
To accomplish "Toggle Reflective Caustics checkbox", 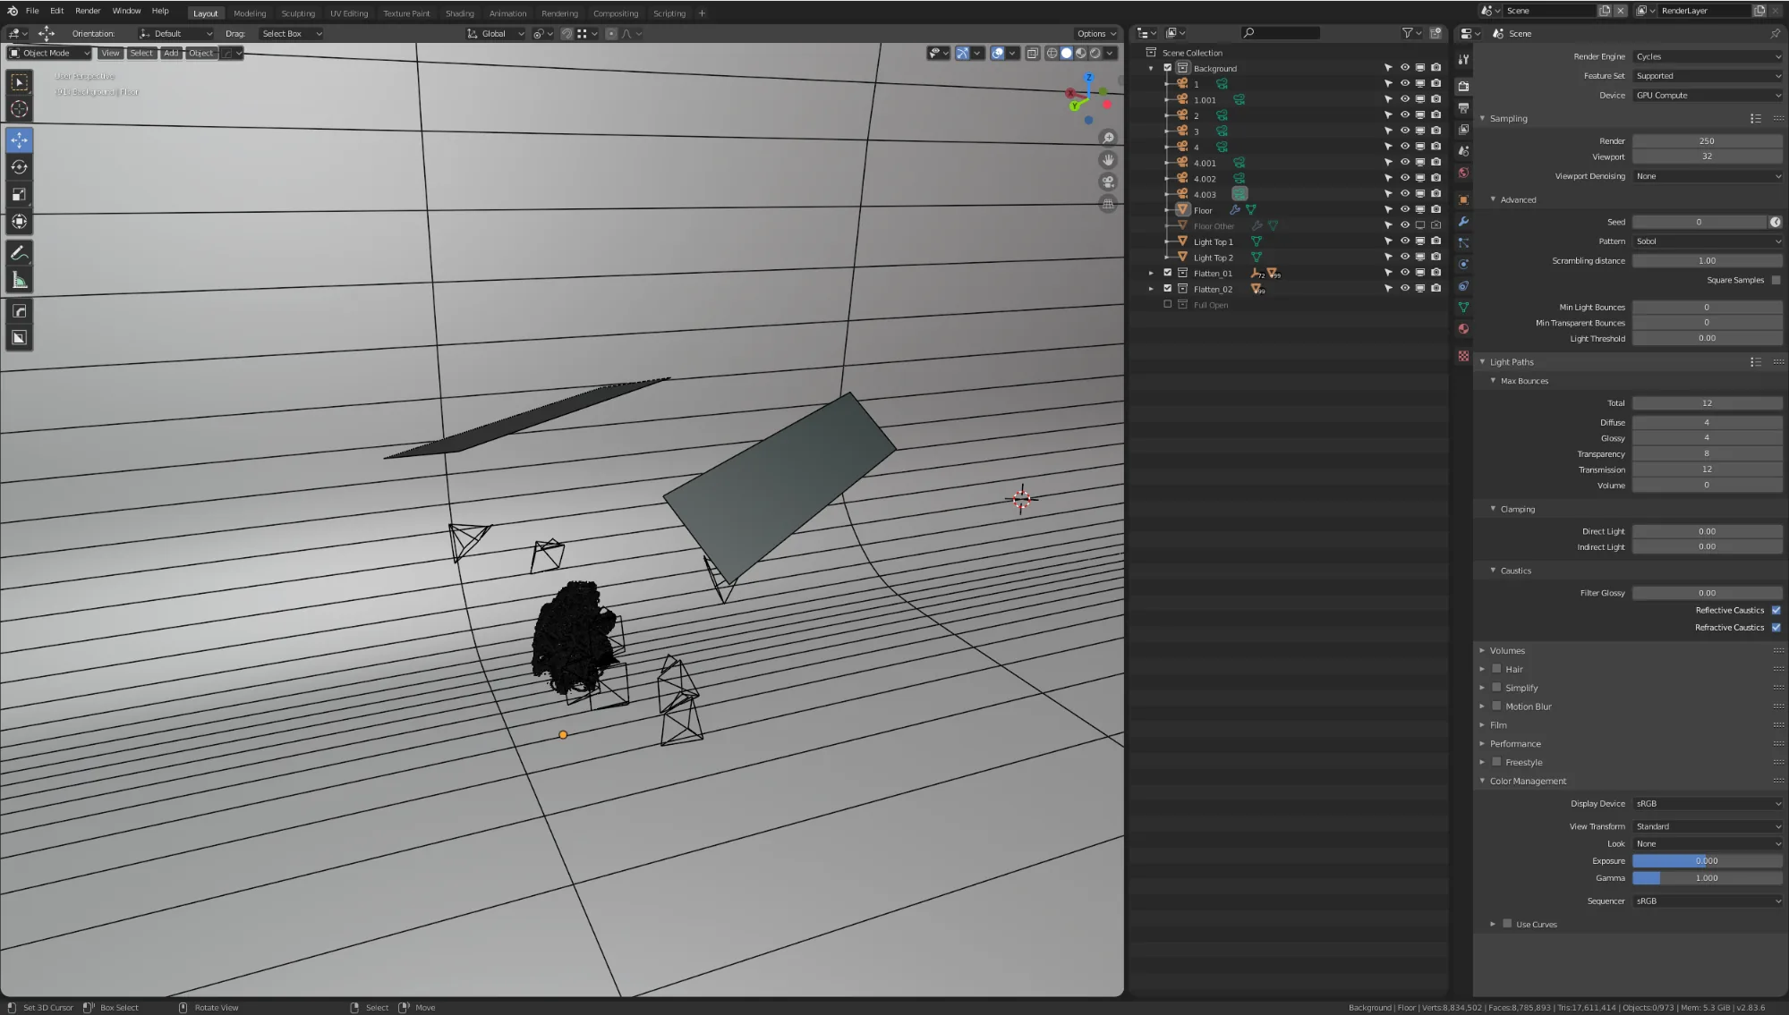I will (1776, 611).
